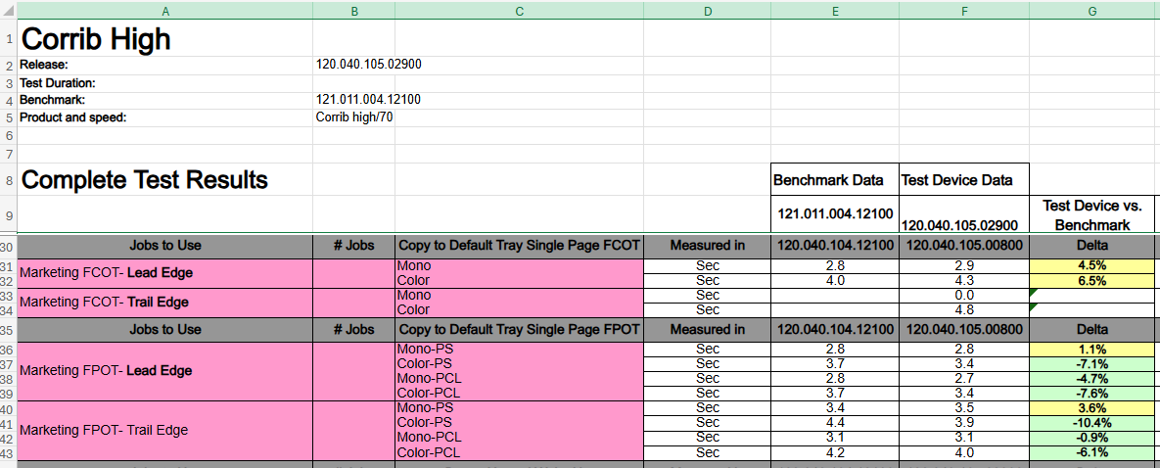This screenshot has width=1160, height=468.
Task: Click the yellow 6.5% delta cell
Action: [x=1091, y=281]
